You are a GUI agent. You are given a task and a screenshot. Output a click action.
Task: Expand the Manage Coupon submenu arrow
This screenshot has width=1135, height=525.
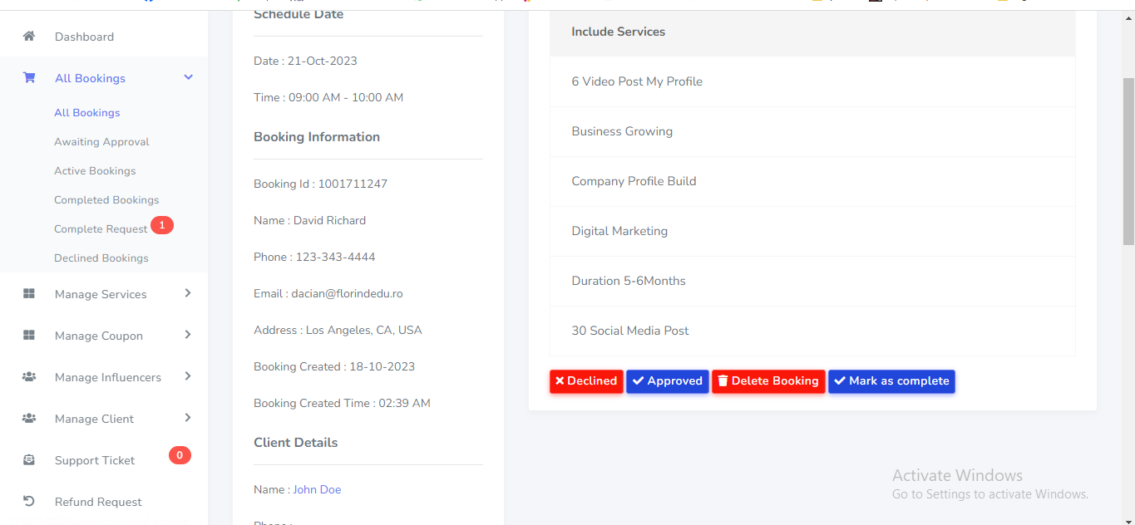point(188,335)
